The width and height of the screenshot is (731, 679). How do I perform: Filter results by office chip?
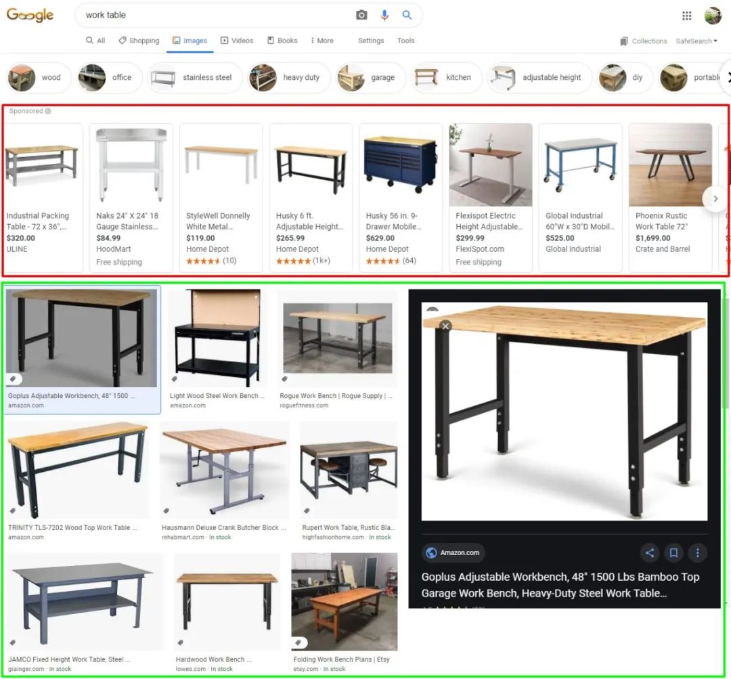[x=109, y=77]
